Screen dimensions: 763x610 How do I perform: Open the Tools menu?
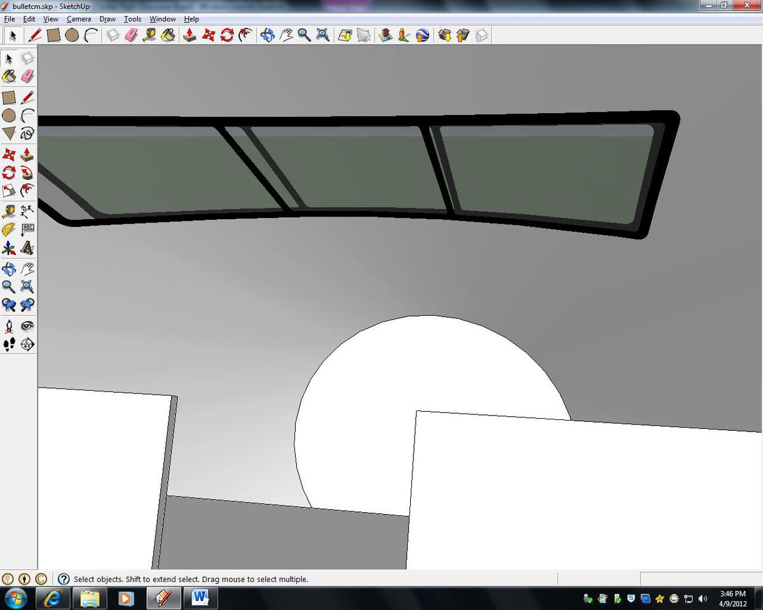point(132,19)
